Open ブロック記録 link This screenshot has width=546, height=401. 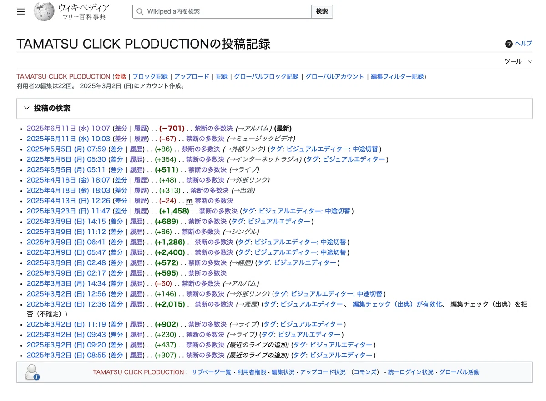[150, 77]
